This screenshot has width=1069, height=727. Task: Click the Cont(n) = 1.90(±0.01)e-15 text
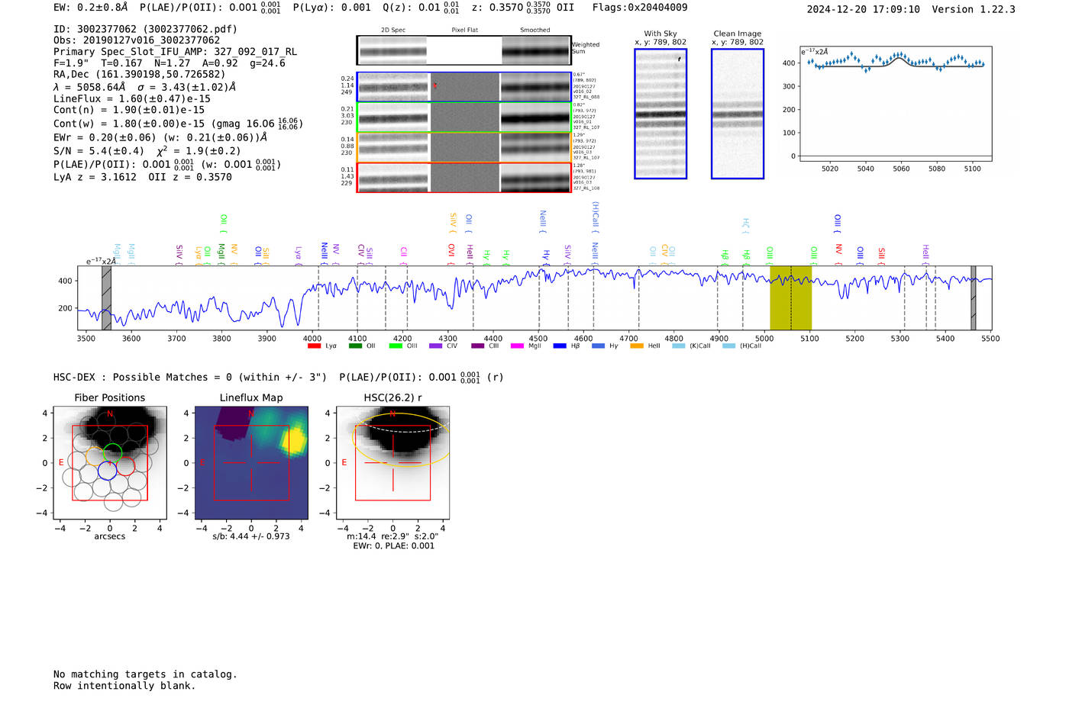(x=129, y=110)
